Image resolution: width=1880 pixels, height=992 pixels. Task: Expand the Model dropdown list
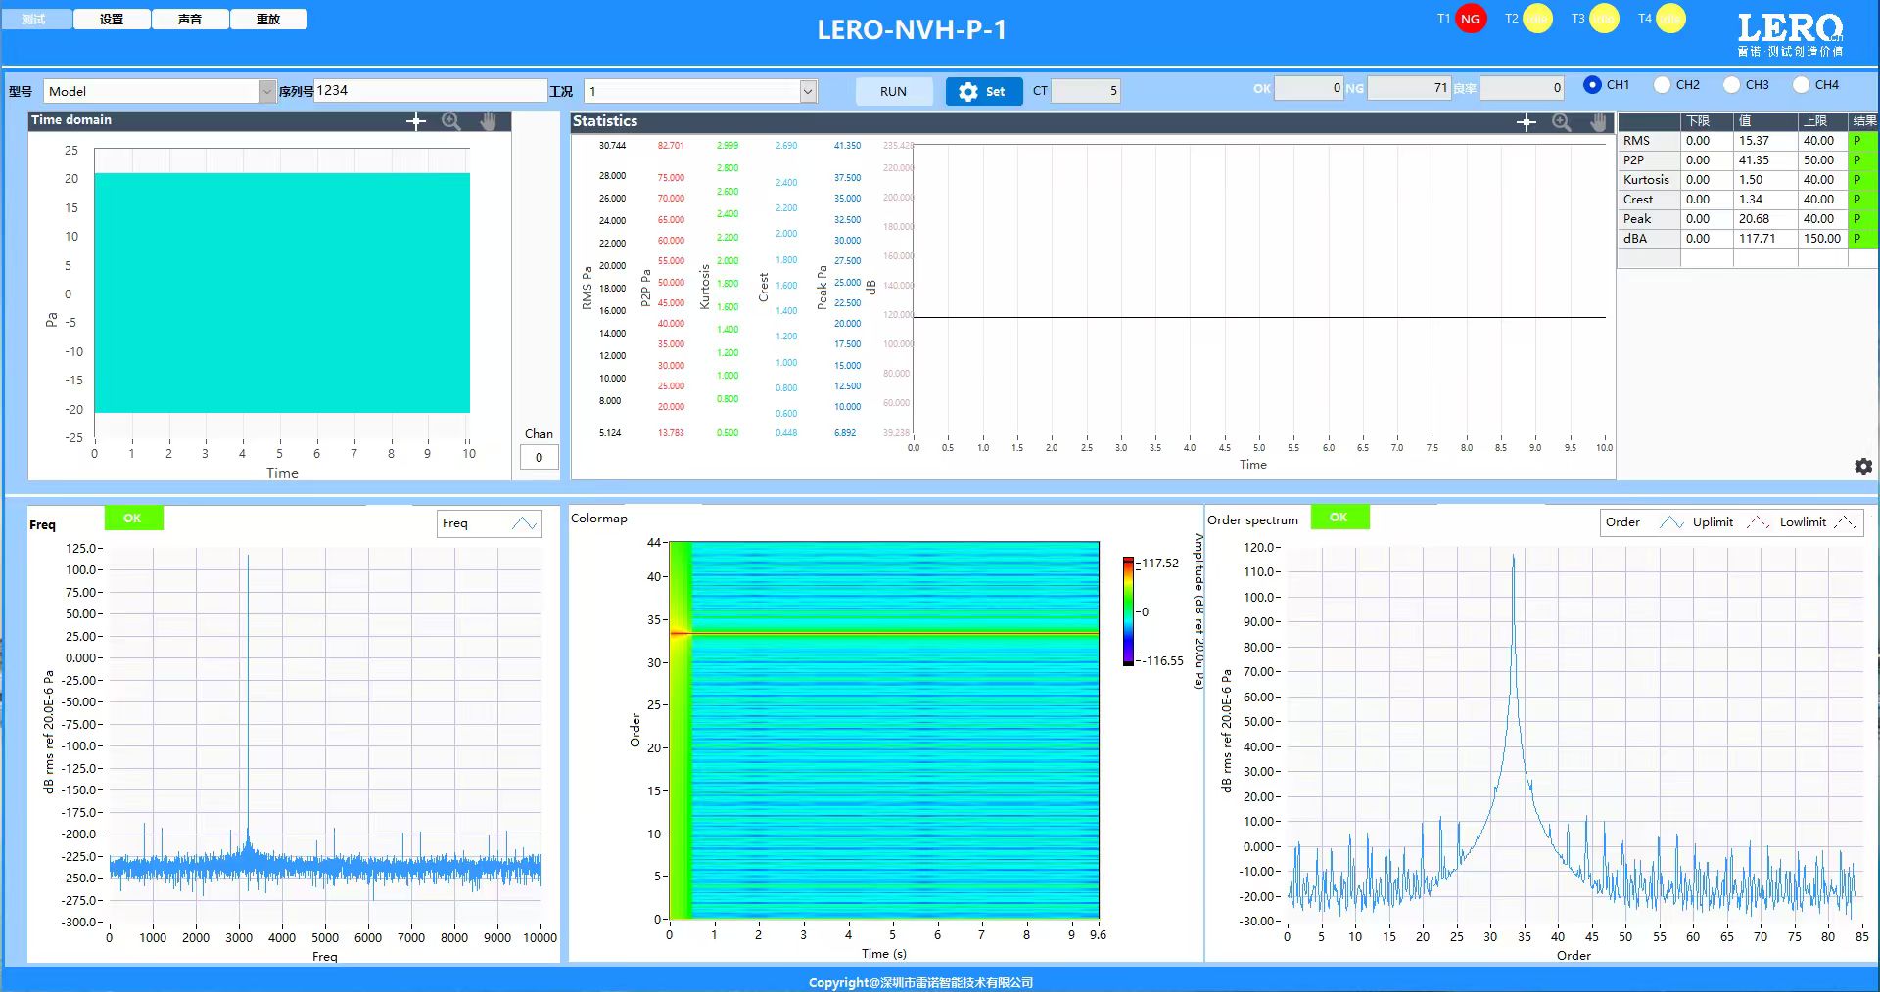pos(267,91)
